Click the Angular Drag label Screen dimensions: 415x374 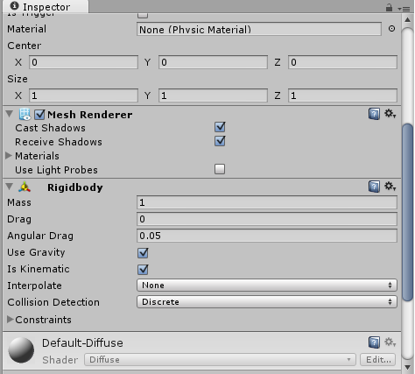pyautogui.click(x=40, y=236)
